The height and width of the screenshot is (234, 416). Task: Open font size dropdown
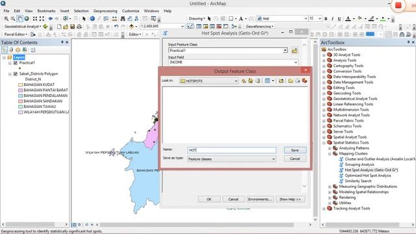coord(320,19)
